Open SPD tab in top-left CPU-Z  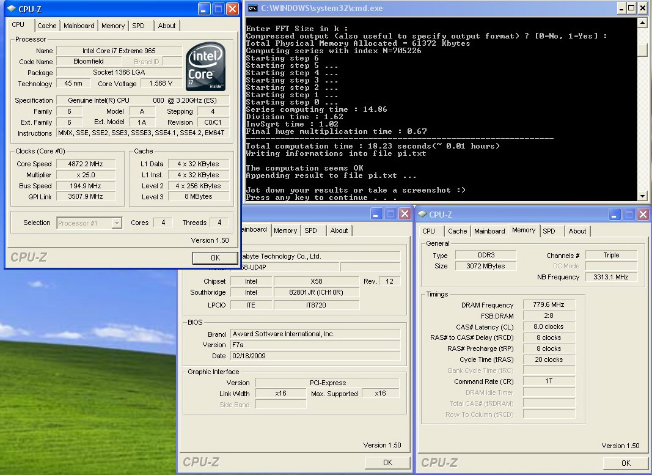(x=139, y=26)
